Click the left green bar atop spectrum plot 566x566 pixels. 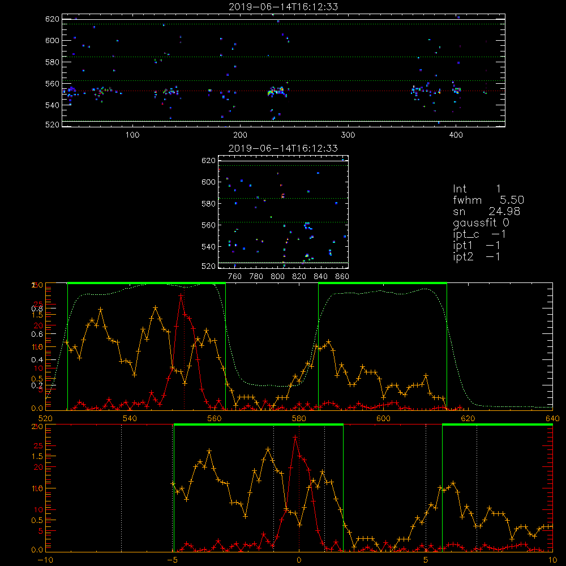(x=147, y=283)
